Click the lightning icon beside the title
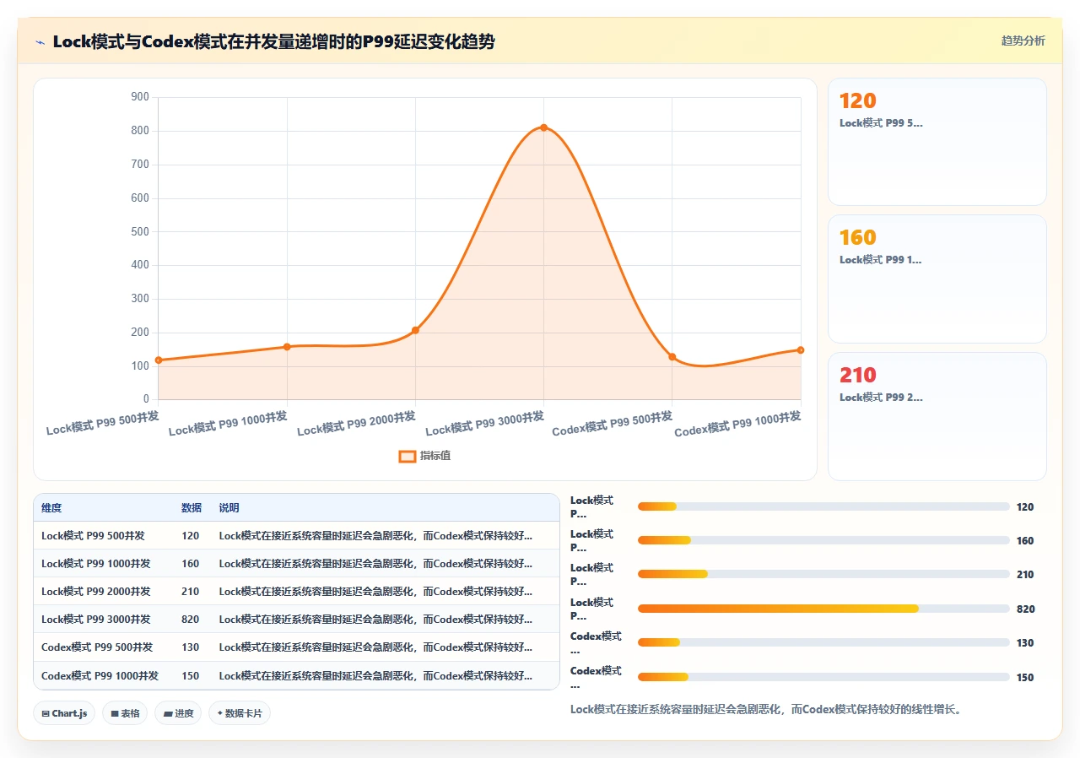The height and width of the screenshot is (758, 1080). pos(40,42)
